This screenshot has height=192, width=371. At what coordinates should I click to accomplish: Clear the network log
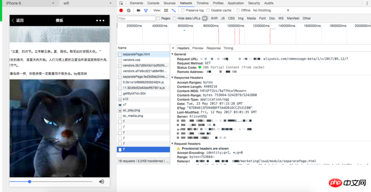[x=129, y=10]
